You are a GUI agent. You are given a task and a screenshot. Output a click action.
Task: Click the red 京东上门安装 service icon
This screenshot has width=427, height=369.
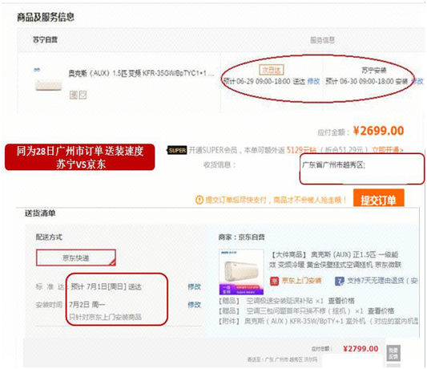coord(274,281)
